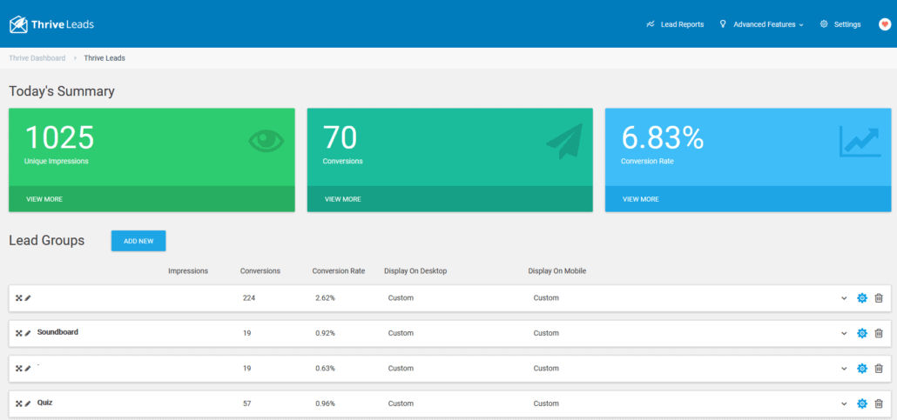This screenshot has height=420, width=897.
Task: Edit name of the 0.63% row
Action: pos(28,369)
